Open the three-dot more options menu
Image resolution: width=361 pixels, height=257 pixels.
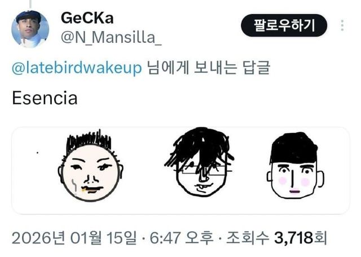click(342, 25)
